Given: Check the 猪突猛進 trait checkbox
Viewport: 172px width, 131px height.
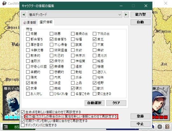Looking at the screenshot, I should pyautogui.click(x=52, y=50).
